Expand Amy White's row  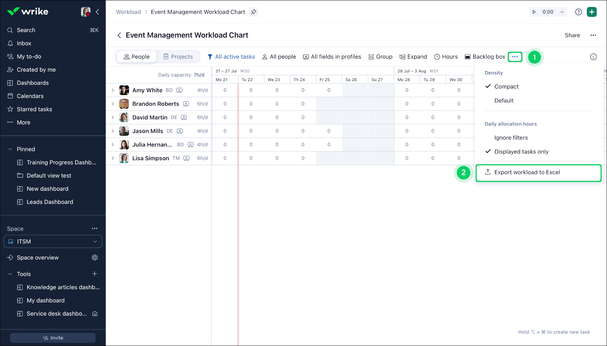coord(113,90)
